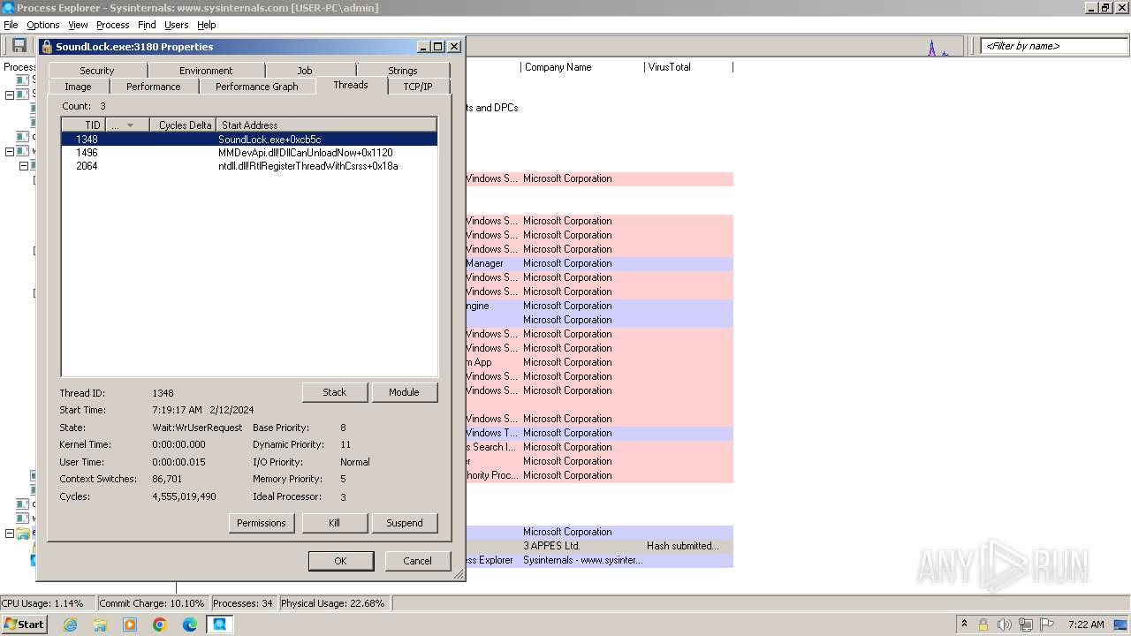Sort threads by the TID column header
This screenshot has width=1131, height=636.
83,125
